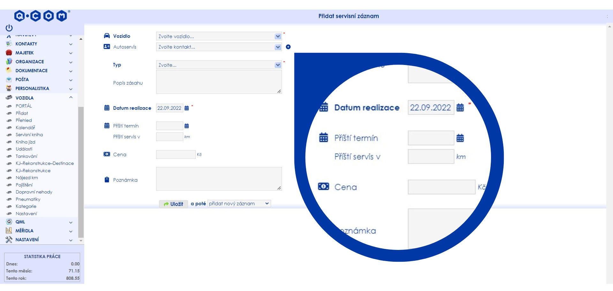Click the money icon next to Cena
Screen dimensions: 613x291
(107, 154)
